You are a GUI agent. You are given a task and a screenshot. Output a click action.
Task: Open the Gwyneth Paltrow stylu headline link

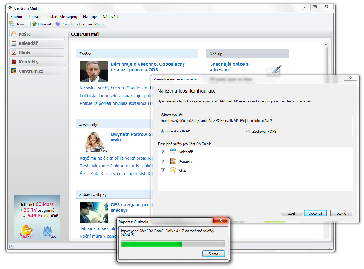131,137
